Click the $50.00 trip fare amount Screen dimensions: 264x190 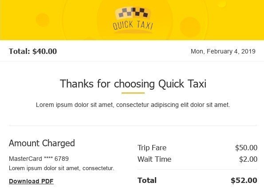(x=246, y=148)
